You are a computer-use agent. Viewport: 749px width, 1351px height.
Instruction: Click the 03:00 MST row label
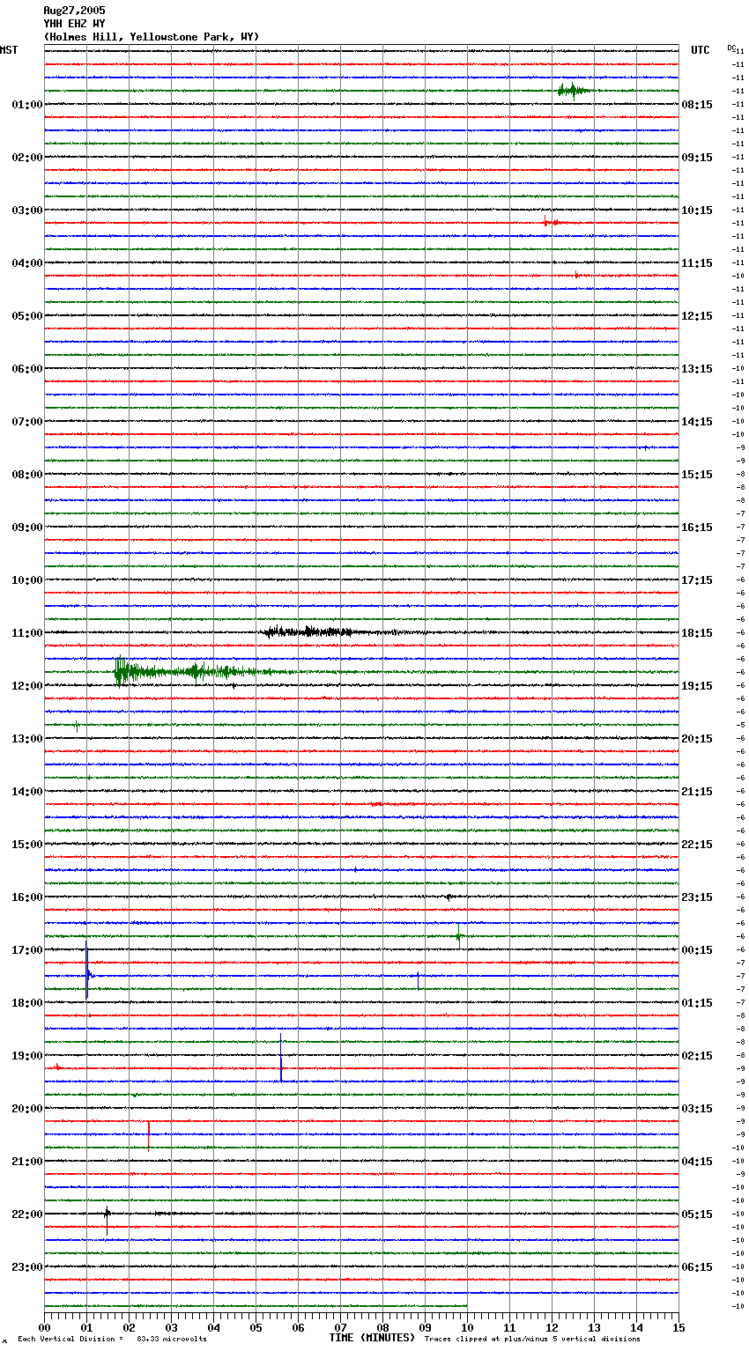point(27,210)
